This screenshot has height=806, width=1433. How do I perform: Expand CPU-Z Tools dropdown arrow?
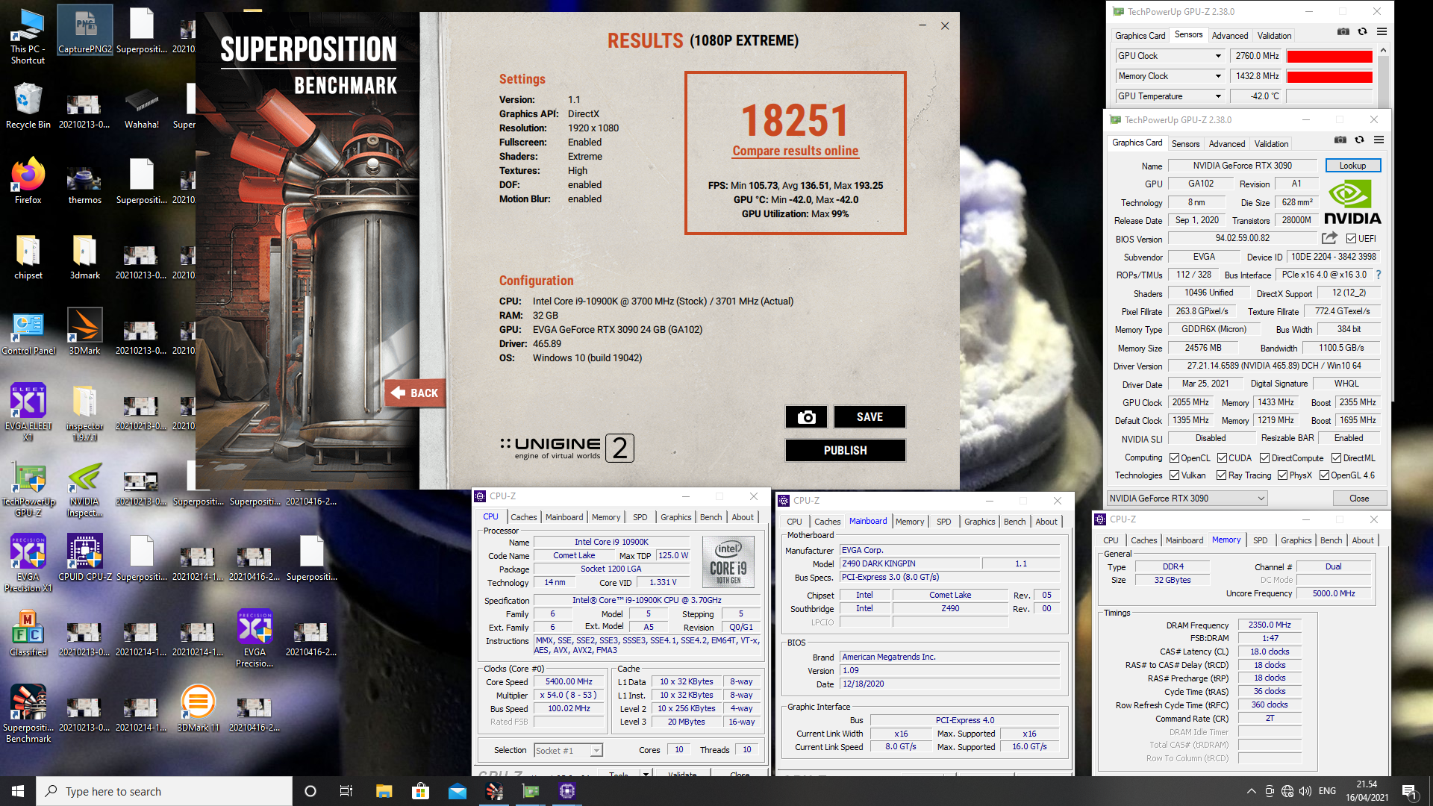point(646,774)
